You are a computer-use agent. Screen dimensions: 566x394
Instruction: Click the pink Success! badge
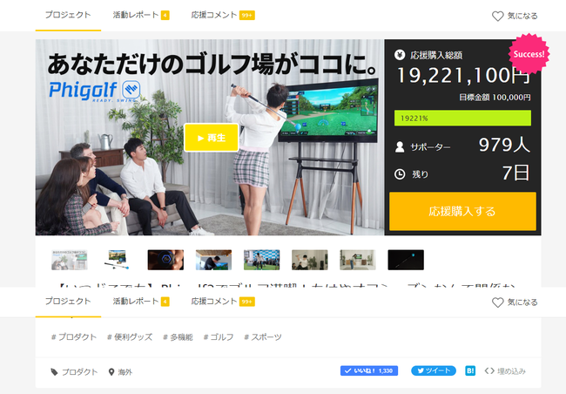pyautogui.click(x=528, y=54)
